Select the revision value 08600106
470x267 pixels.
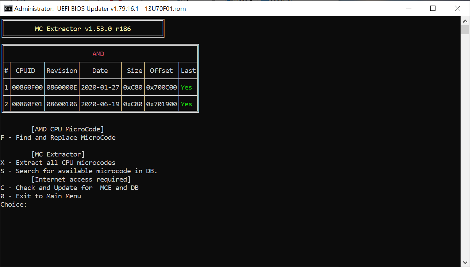point(62,104)
